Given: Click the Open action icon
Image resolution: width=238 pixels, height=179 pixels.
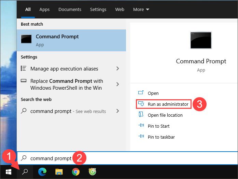Looking at the screenshot, I should pyautogui.click(x=141, y=92).
